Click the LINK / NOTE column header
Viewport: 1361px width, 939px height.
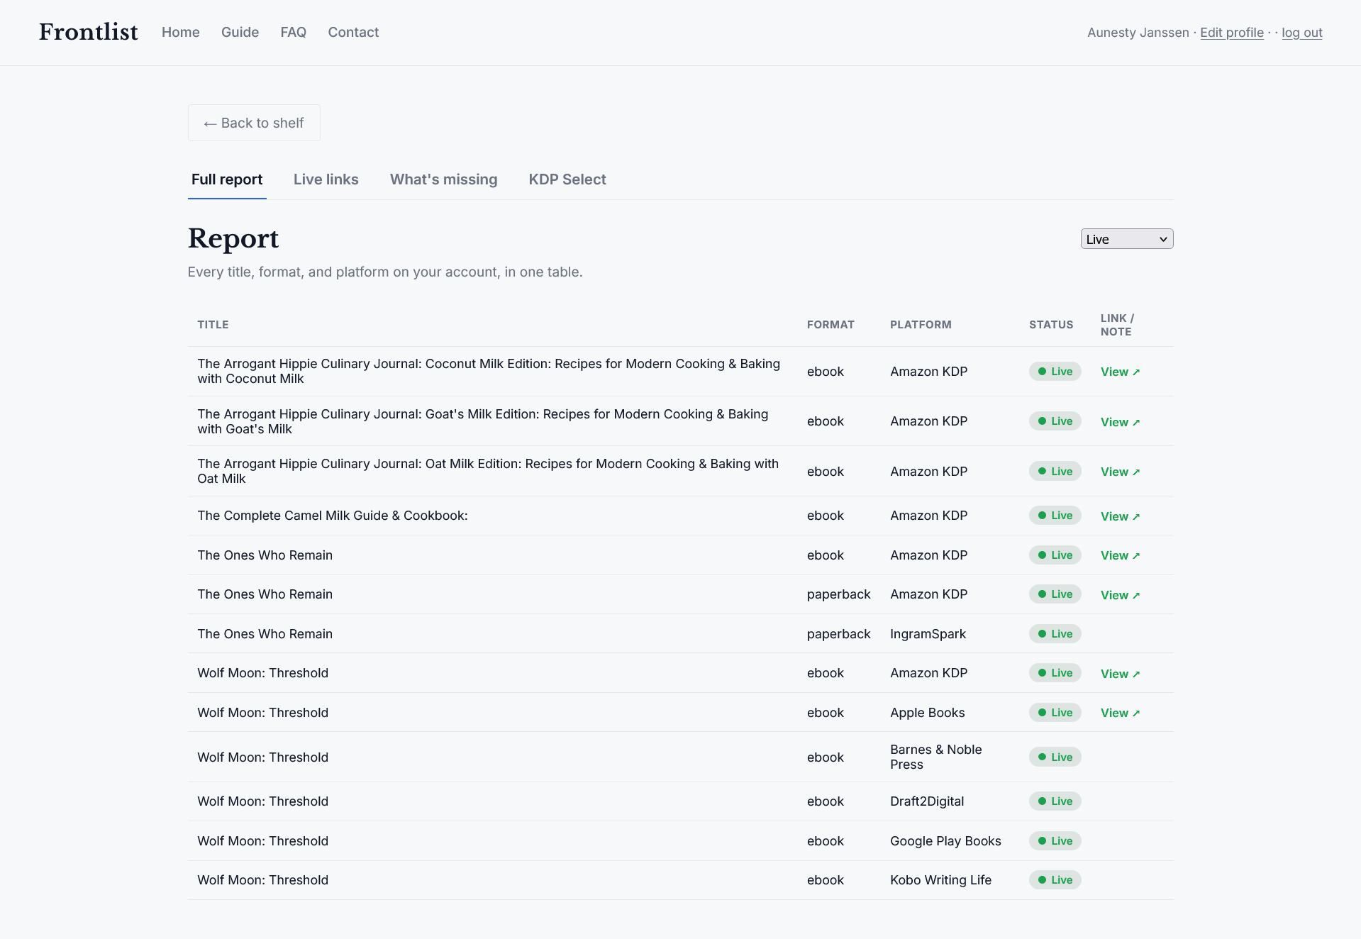[1118, 325]
